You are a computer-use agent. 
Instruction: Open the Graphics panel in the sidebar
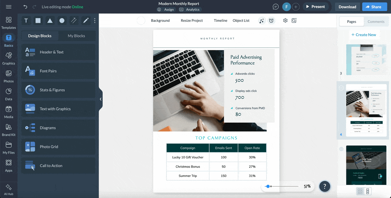click(x=9, y=58)
